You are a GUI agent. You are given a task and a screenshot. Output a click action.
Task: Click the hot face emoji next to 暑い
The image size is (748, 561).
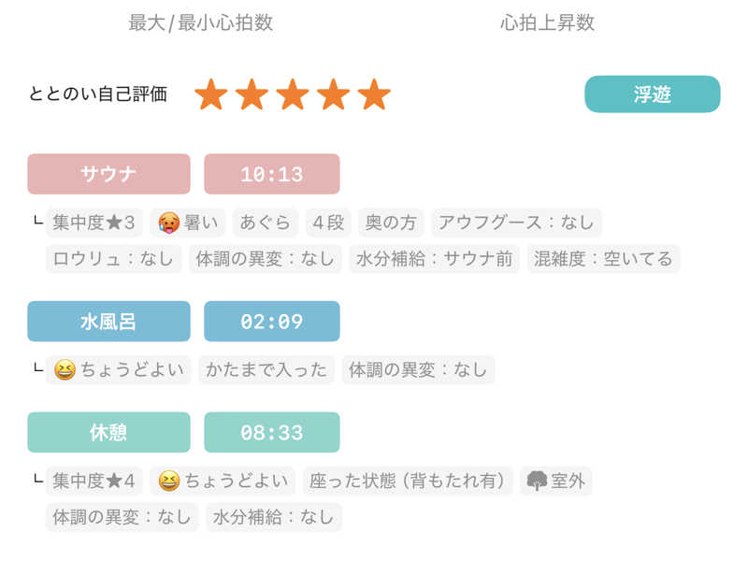[169, 223]
